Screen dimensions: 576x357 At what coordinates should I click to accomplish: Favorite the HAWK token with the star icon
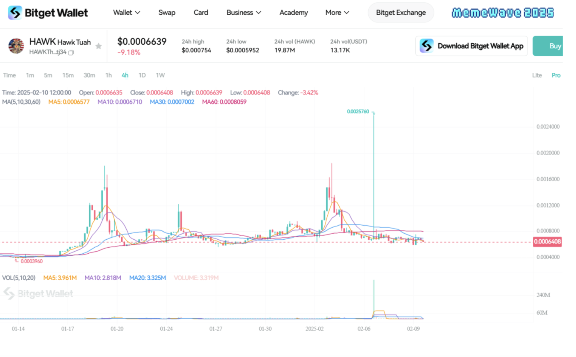[98, 46]
